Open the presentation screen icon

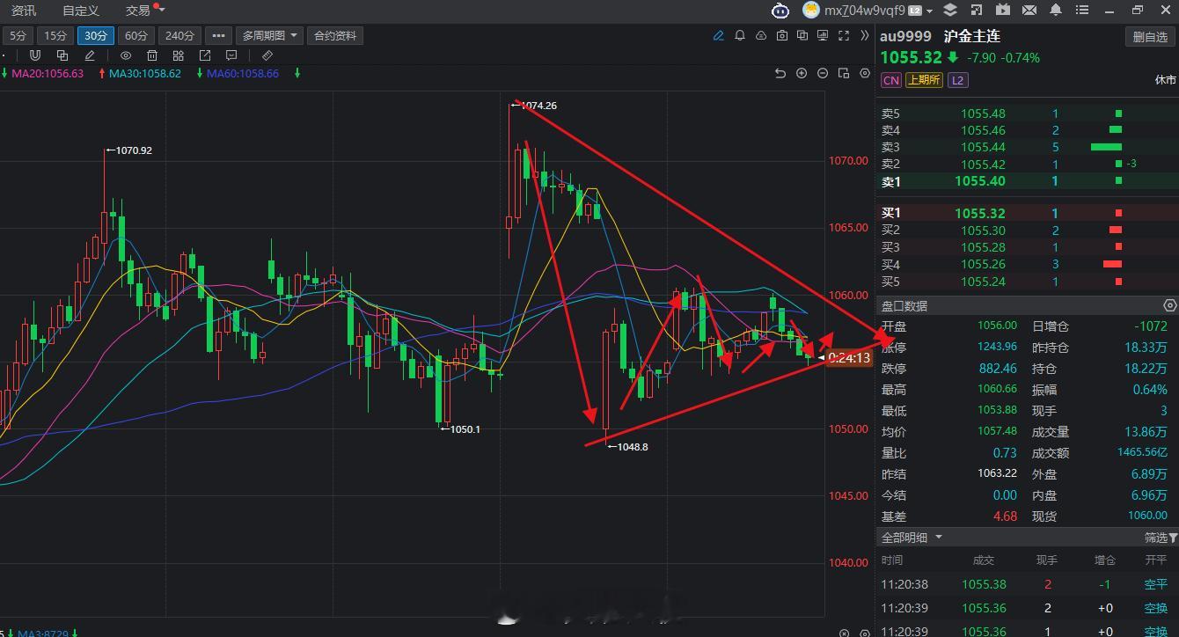[x=823, y=36]
